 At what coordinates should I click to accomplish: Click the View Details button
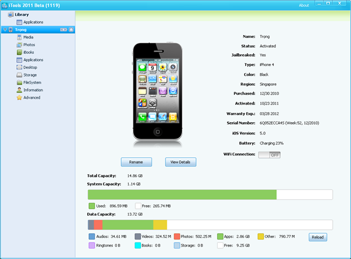point(181,162)
